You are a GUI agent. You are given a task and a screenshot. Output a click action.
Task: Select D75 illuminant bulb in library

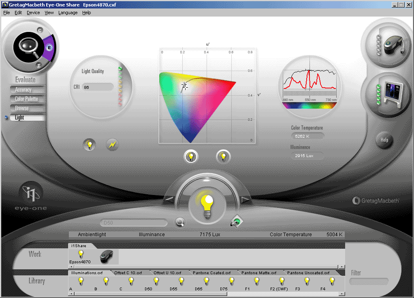(x=231, y=281)
